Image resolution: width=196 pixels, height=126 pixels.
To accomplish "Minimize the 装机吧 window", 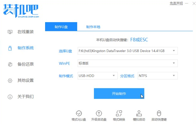I will [187, 3].
